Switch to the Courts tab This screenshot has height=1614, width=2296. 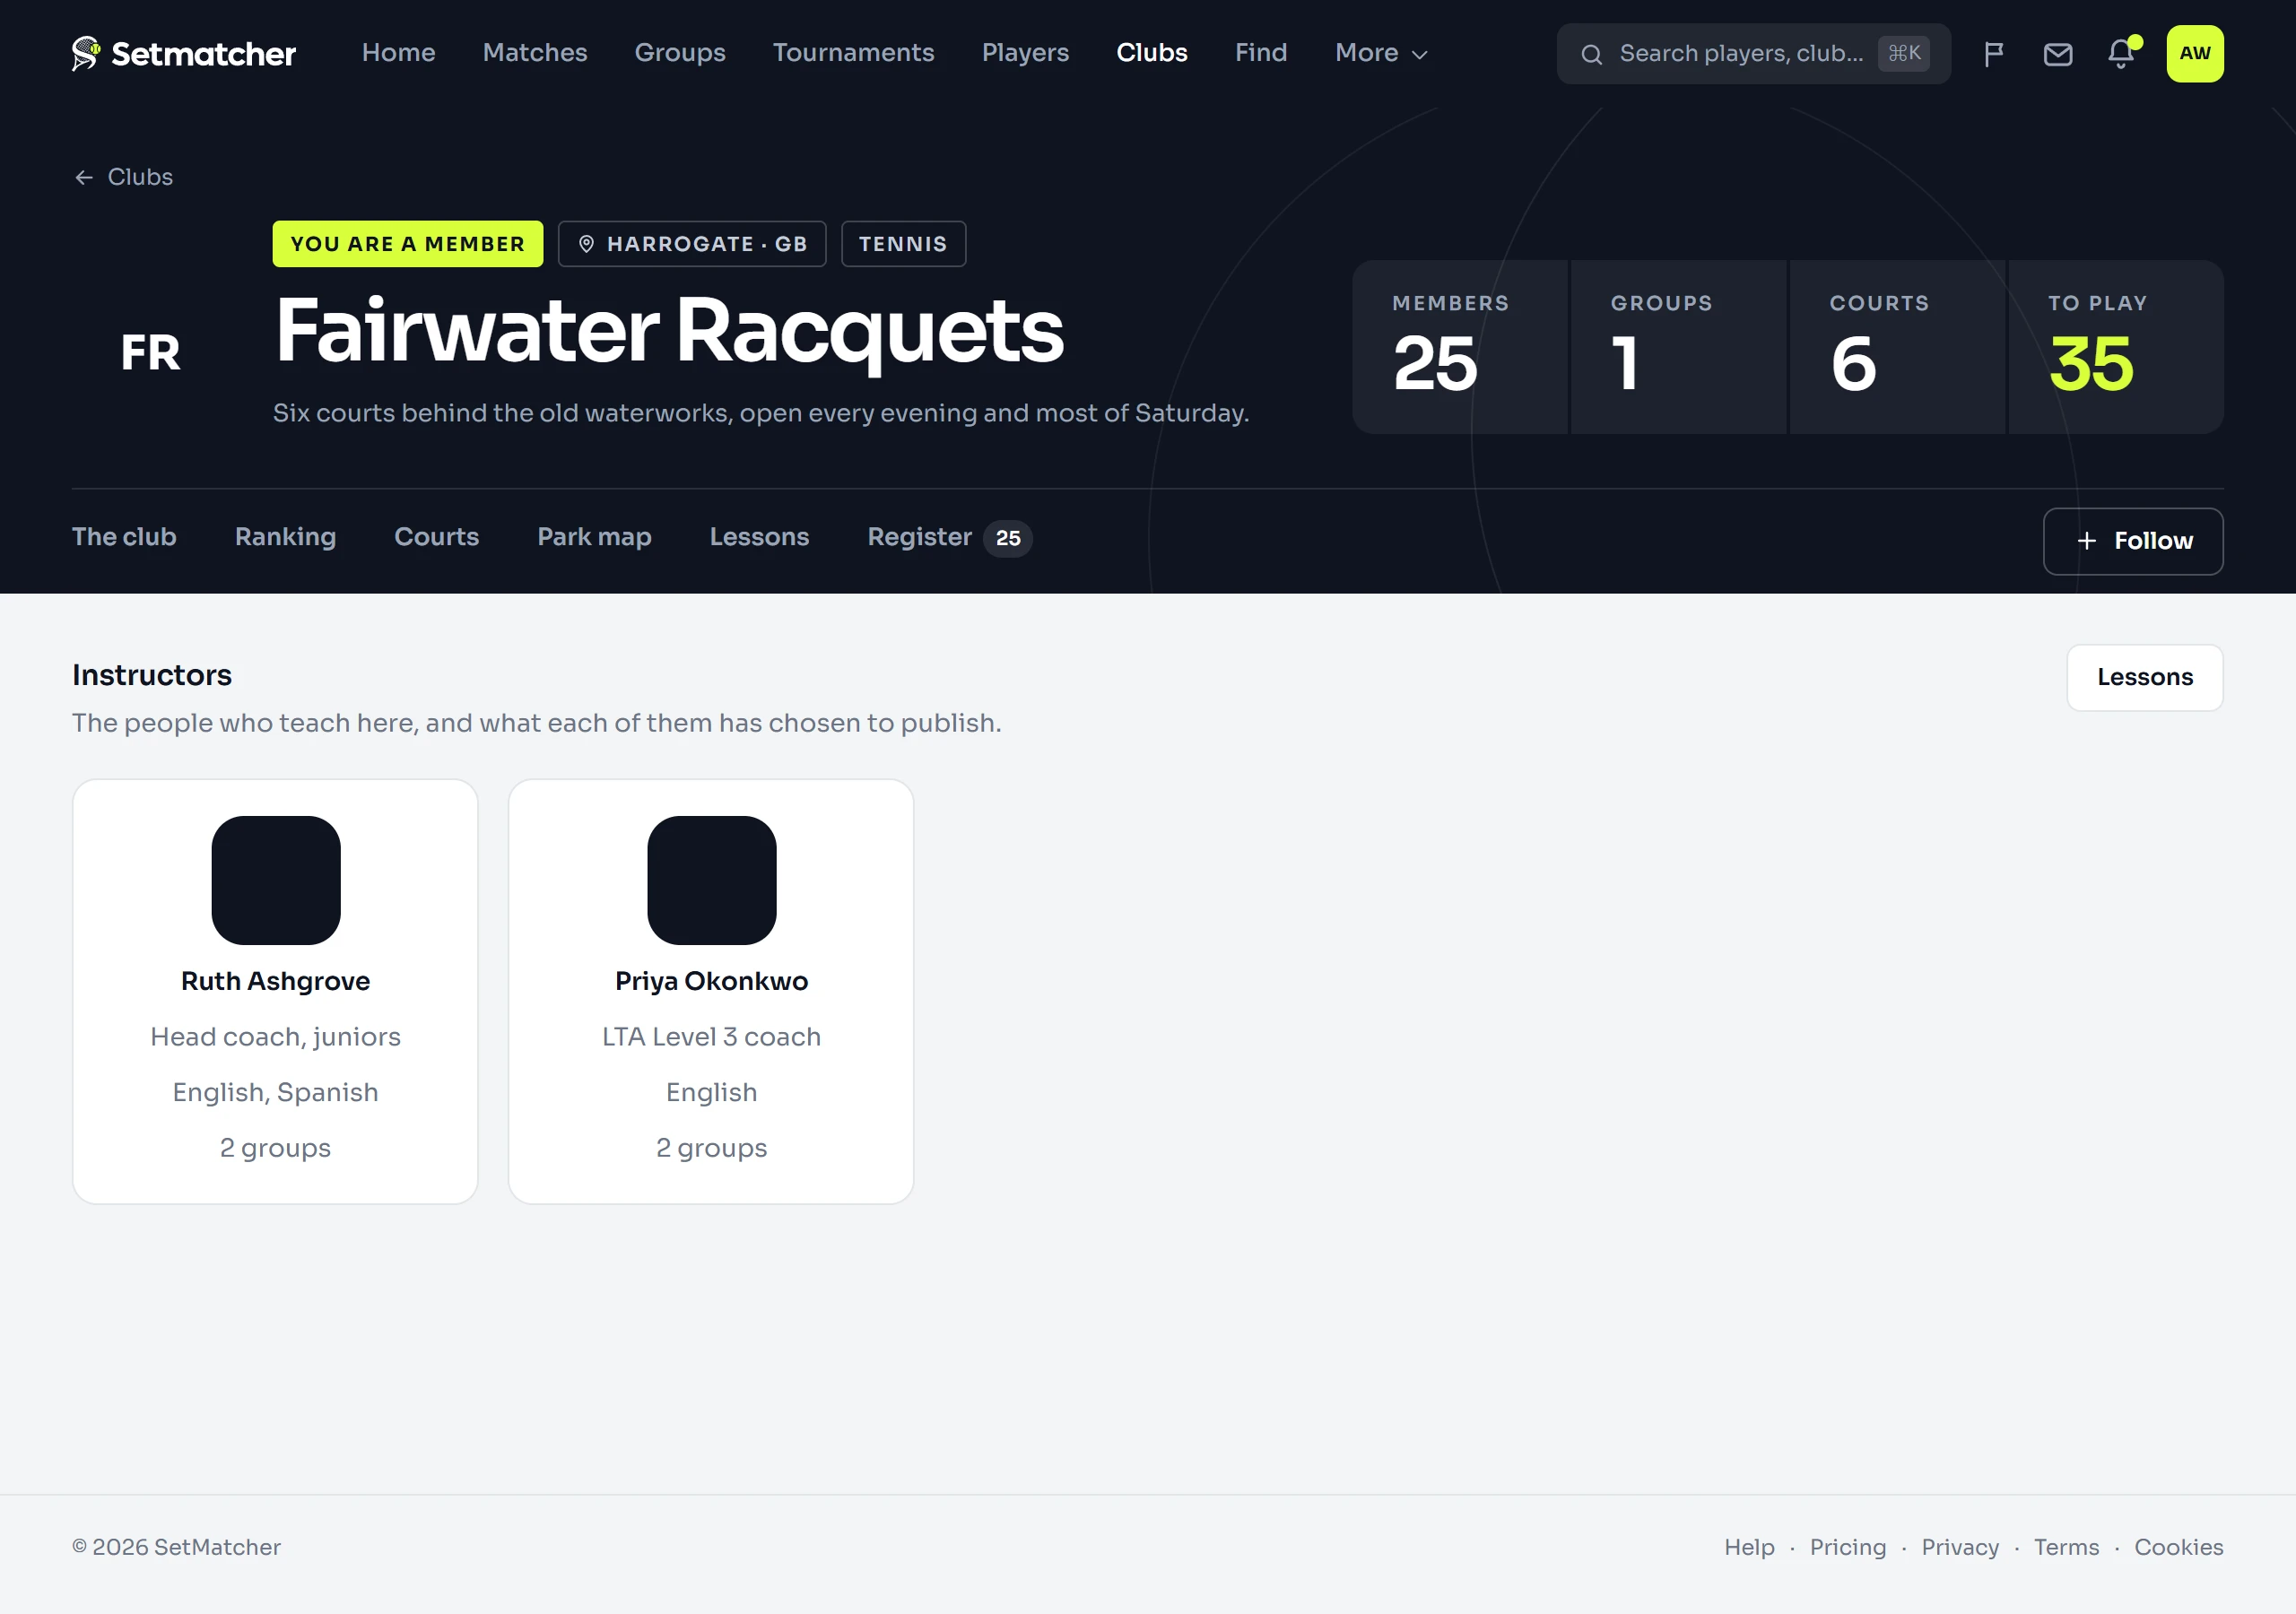pyautogui.click(x=437, y=537)
